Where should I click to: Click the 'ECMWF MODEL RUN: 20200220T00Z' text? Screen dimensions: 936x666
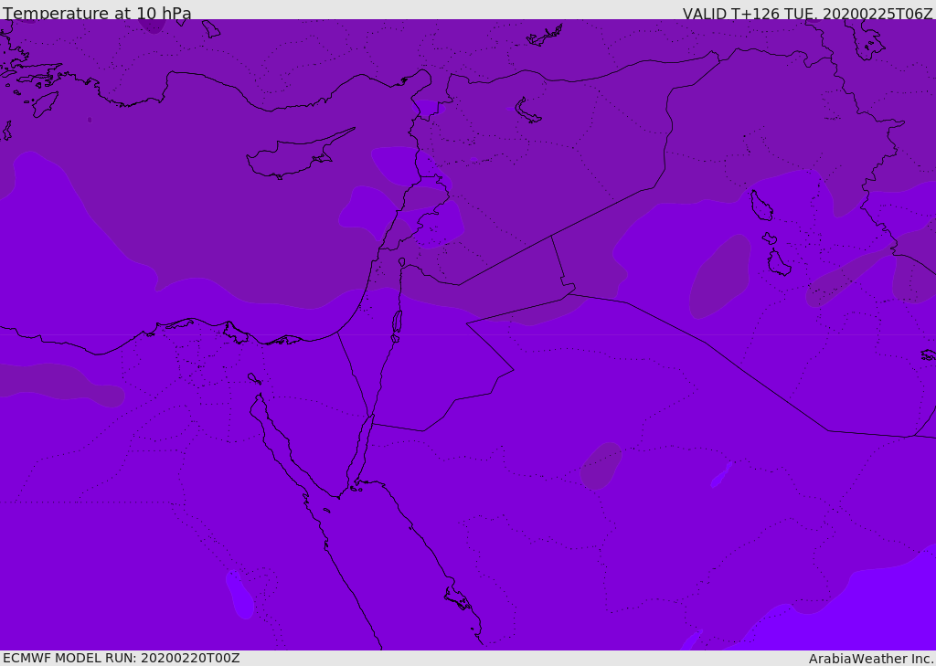point(122,659)
